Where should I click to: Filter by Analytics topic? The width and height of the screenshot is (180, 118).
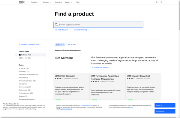click(24, 72)
